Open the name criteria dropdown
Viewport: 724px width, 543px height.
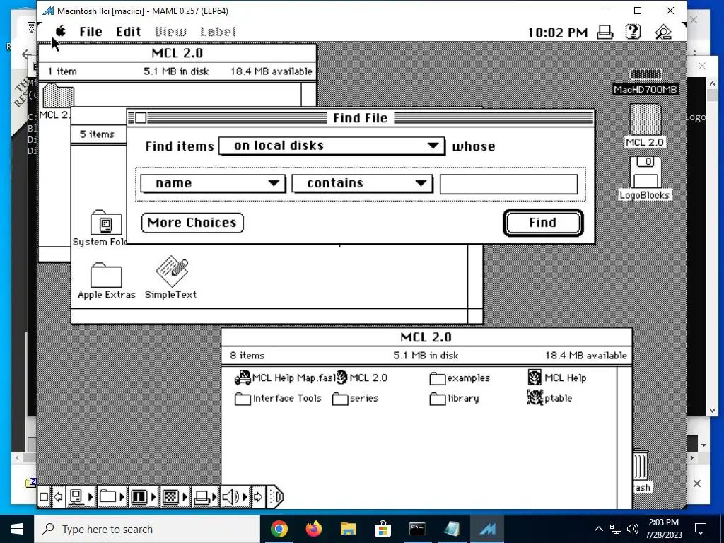point(213,183)
